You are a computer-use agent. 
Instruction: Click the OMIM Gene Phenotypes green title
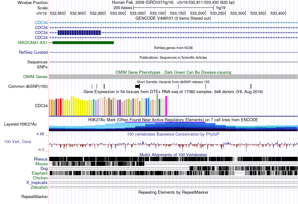click(x=173, y=72)
